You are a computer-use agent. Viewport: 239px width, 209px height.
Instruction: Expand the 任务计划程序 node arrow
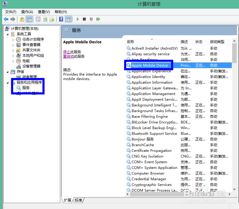click(x=13, y=40)
